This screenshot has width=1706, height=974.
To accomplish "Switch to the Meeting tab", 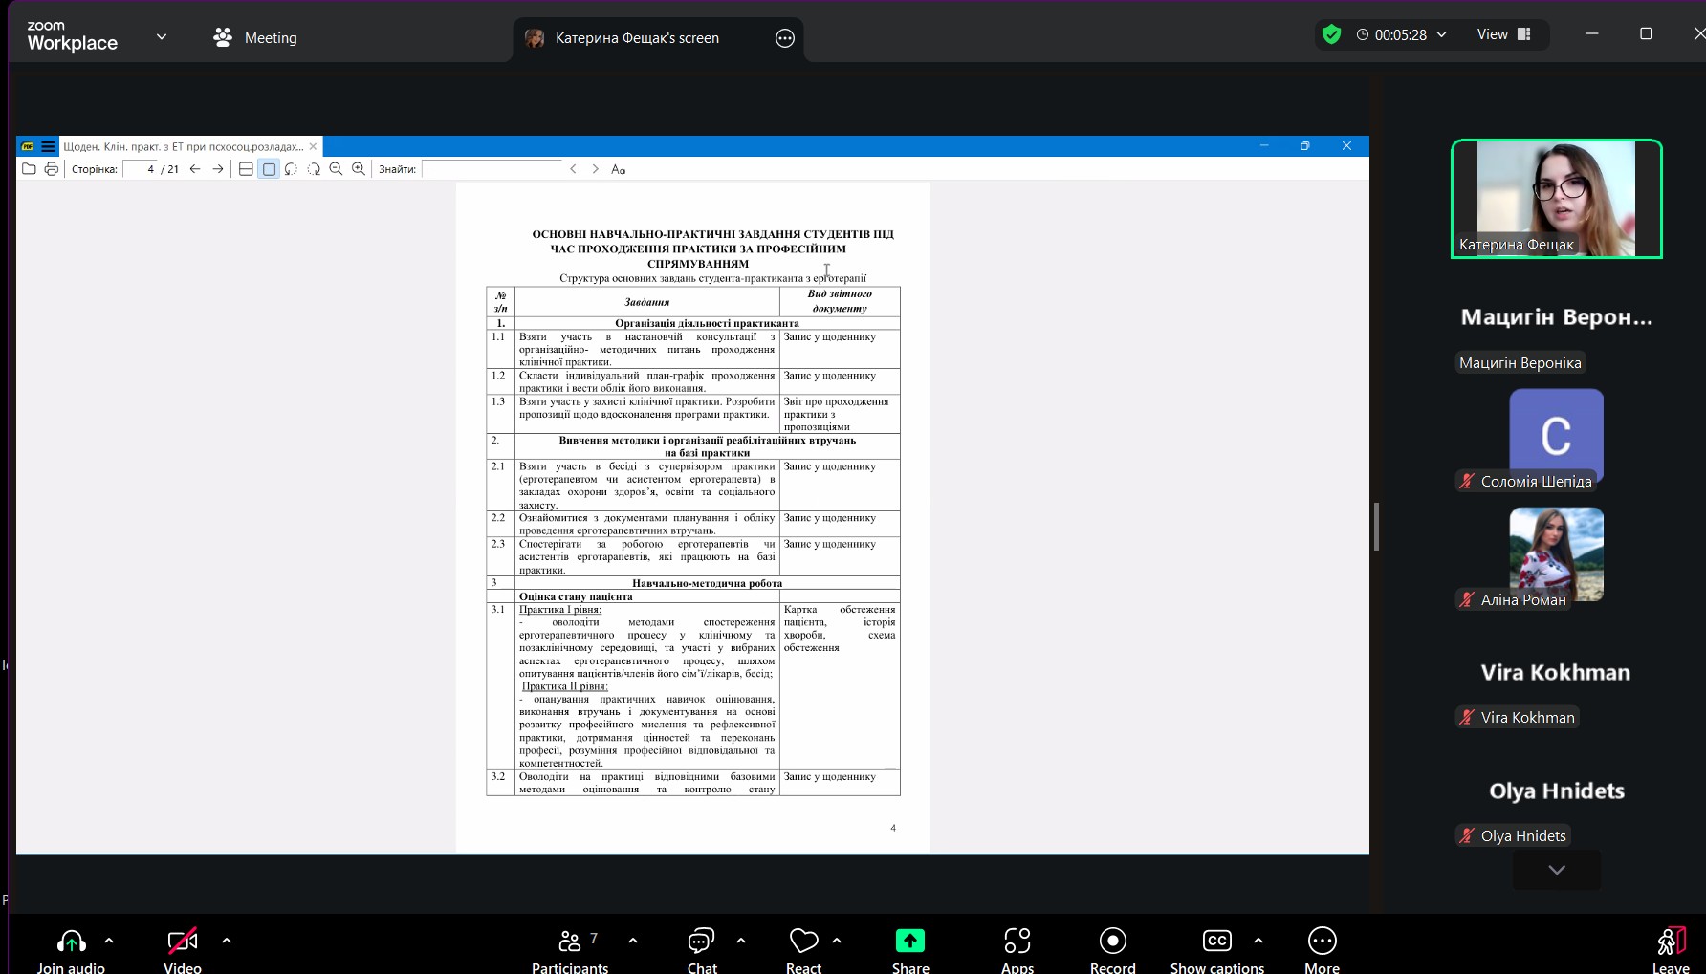I will 255,38.
